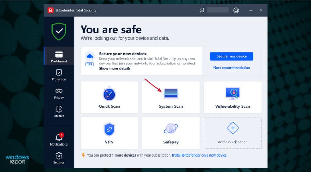Screen dimensions: 311x172
Task: Open Settings gear in sidebar
Action: [x=59, y=158]
